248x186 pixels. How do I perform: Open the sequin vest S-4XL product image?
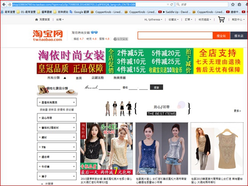point(107,149)
